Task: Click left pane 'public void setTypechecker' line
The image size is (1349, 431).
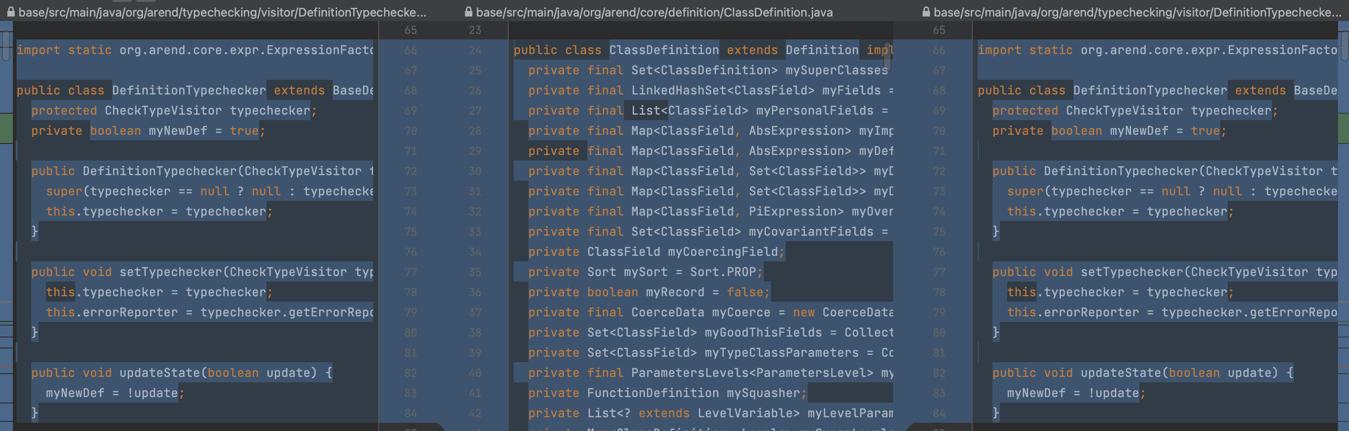Action: pyautogui.click(x=202, y=272)
